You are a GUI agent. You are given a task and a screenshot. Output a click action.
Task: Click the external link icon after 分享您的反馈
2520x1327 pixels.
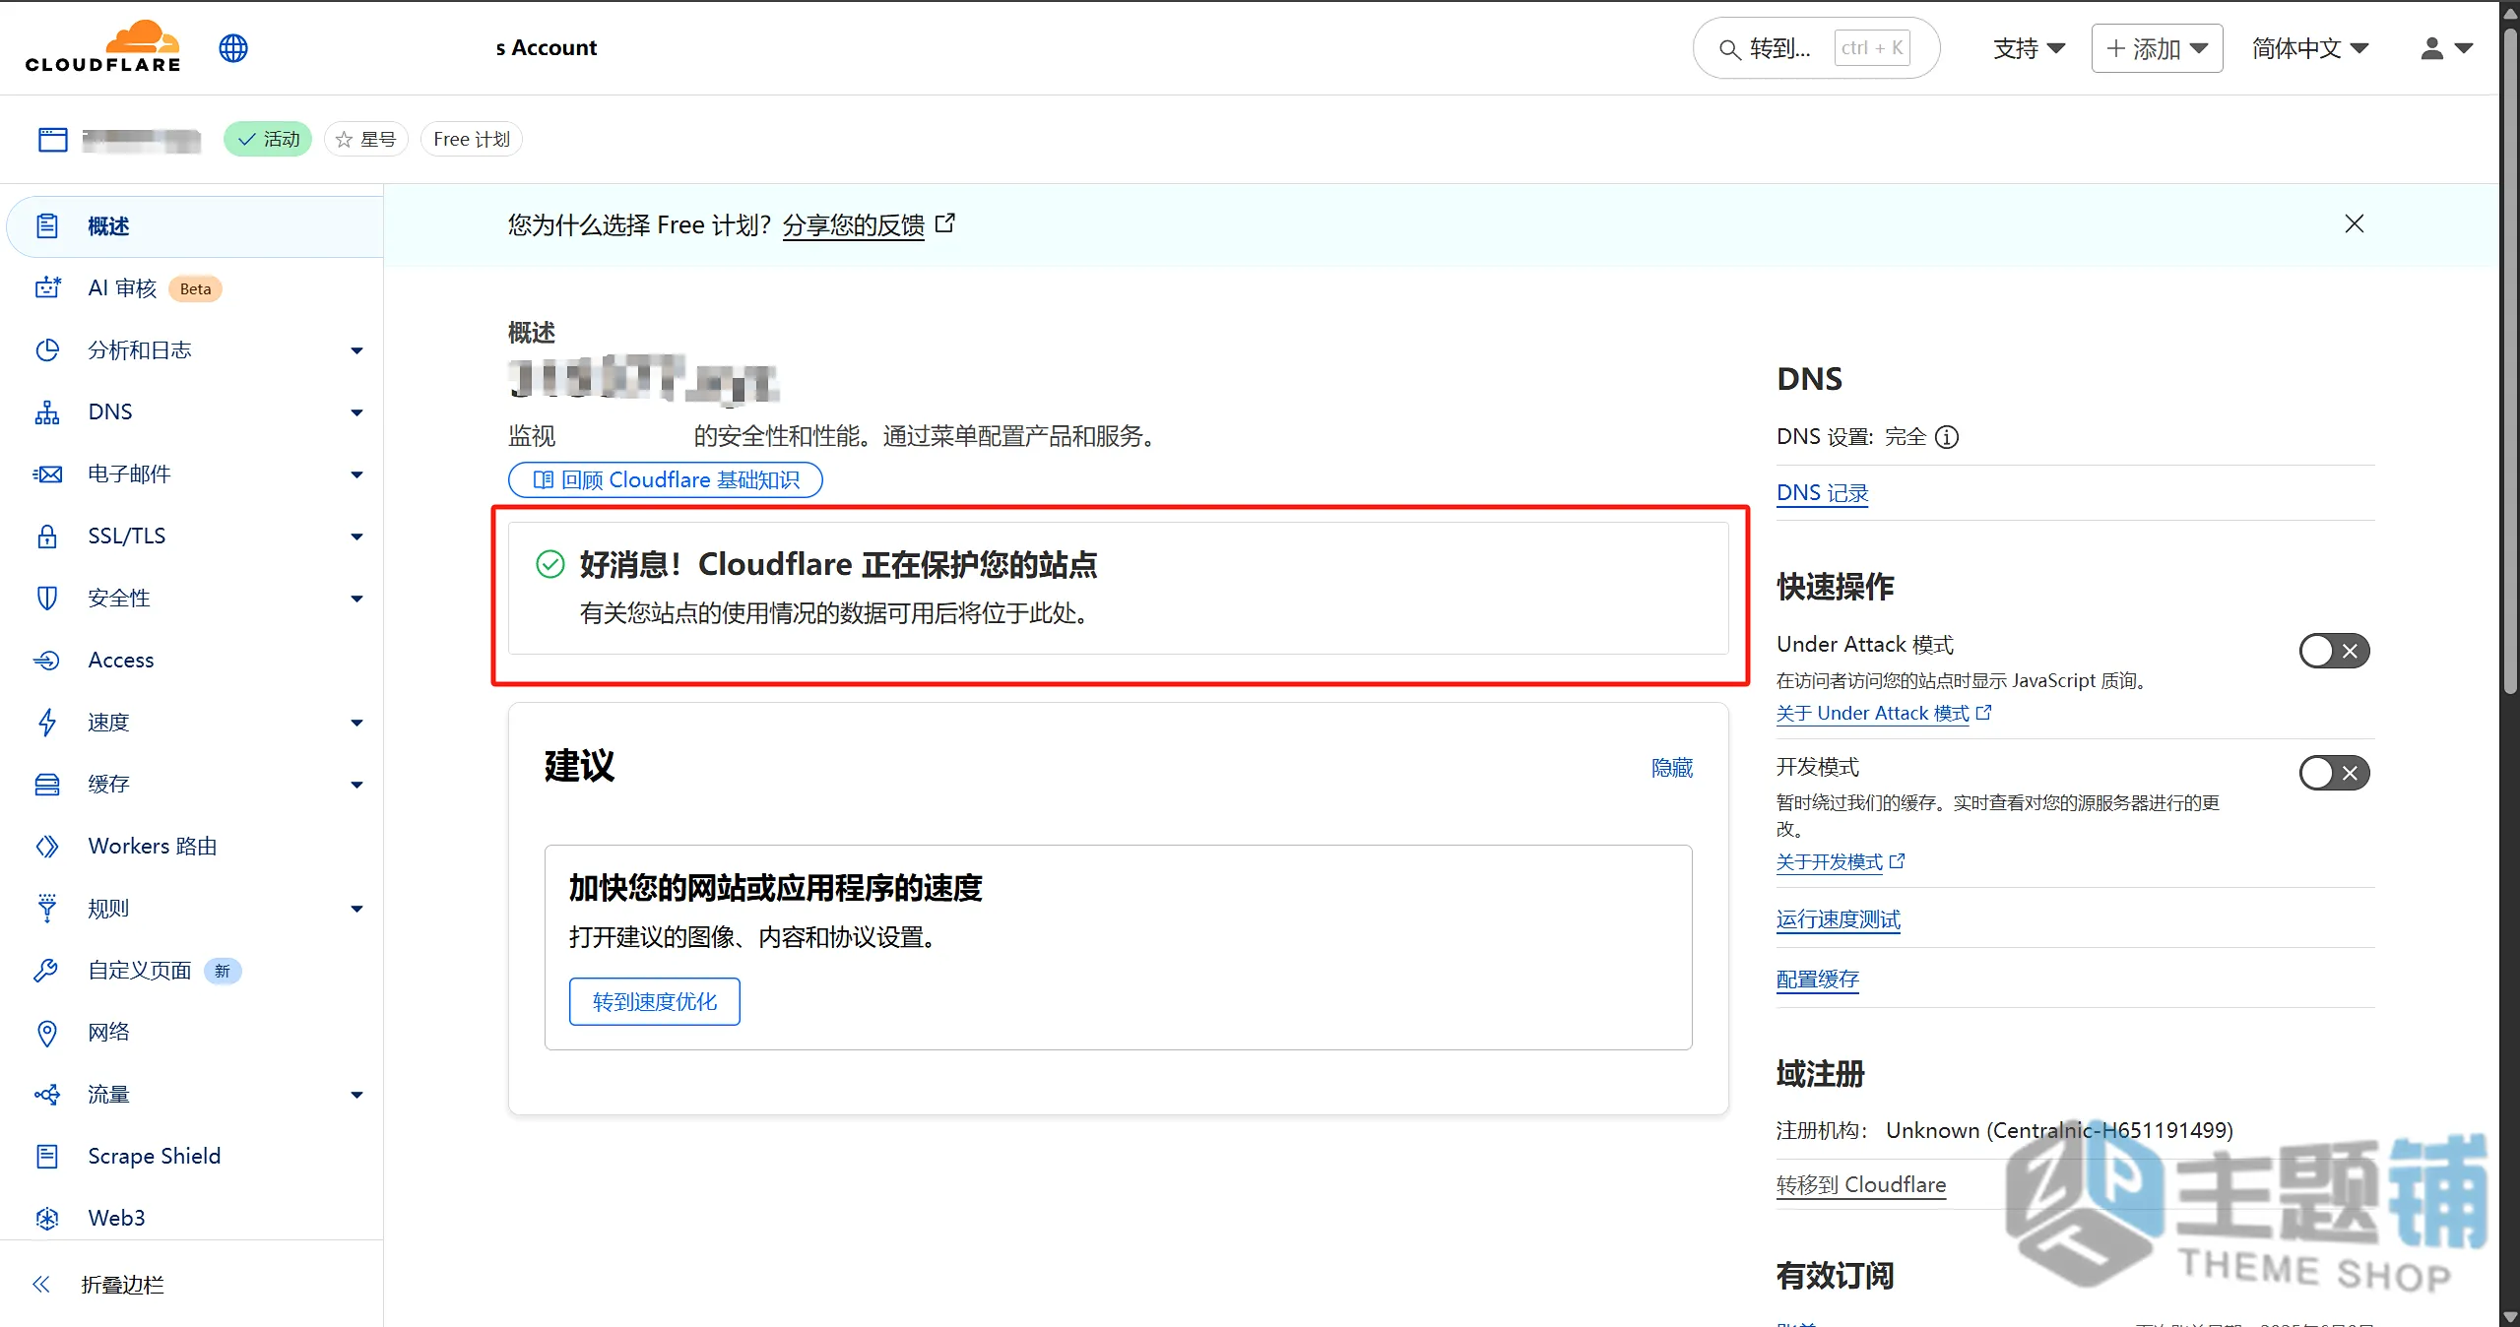pyautogui.click(x=944, y=223)
